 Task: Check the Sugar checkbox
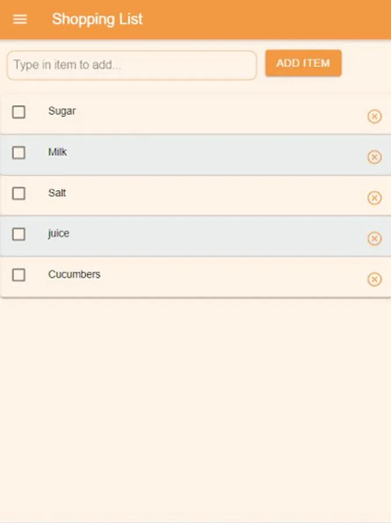pyautogui.click(x=18, y=112)
